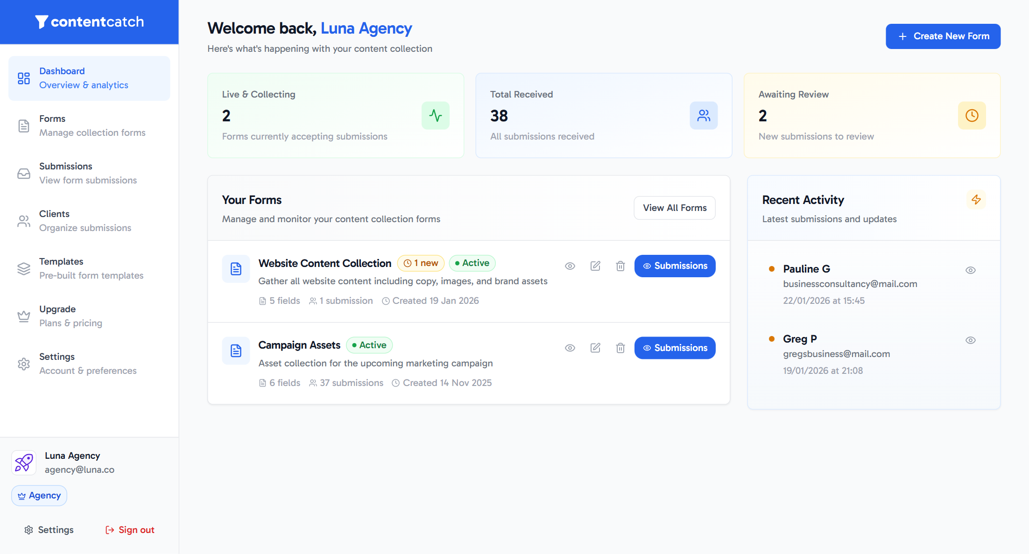Click the Create New Form button
The height and width of the screenshot is (554, 1029).
click(943, 36)
